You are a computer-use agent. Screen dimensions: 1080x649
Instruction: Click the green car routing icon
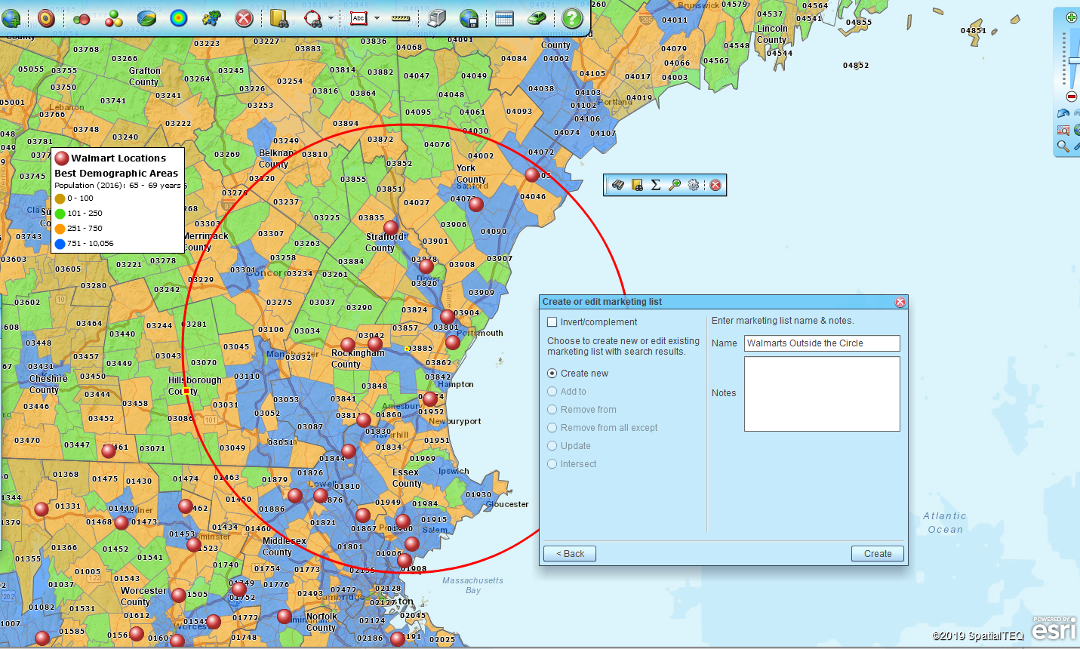[x=537, y=17]
